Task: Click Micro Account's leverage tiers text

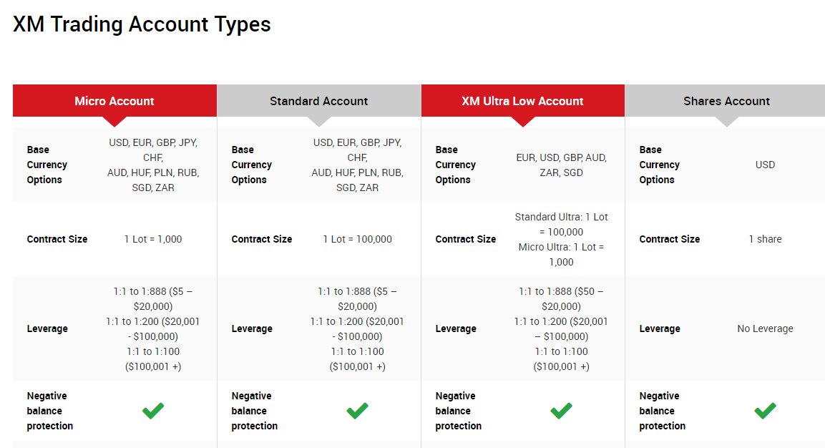Action: 153,328
